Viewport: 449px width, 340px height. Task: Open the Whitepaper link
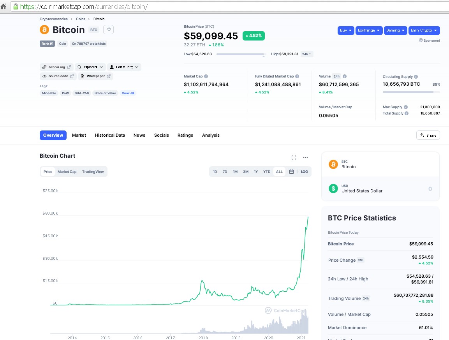[96, 76]
